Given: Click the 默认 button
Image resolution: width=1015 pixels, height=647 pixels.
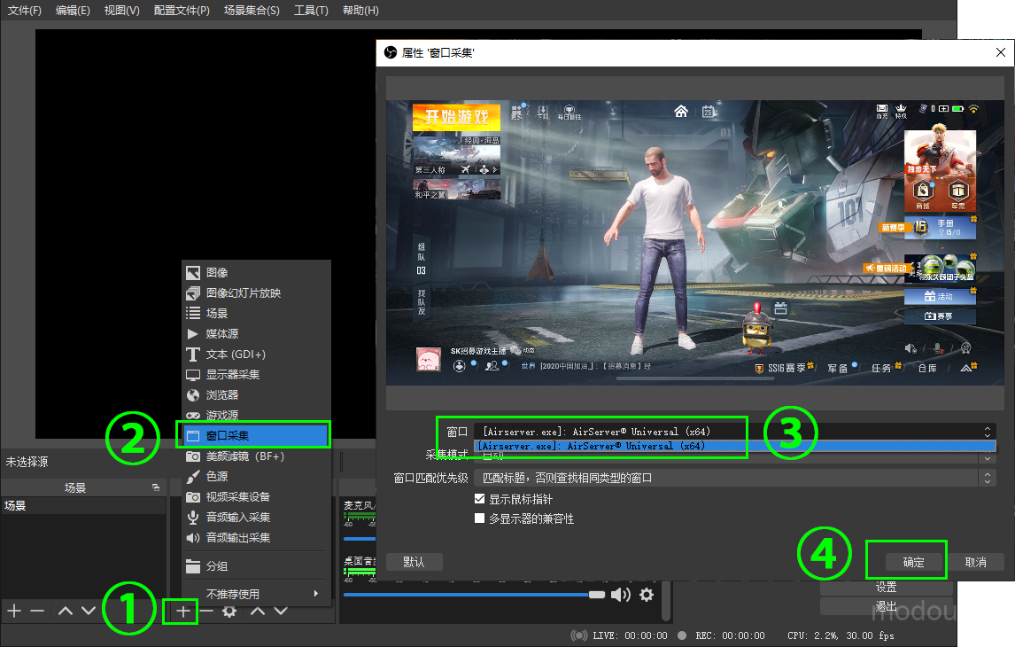Looking at the screenshot, I should coord(414,562).
